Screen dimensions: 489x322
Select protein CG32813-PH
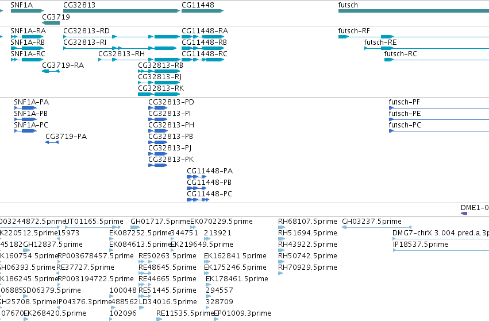pyautogui.click(x=158, y=131)
